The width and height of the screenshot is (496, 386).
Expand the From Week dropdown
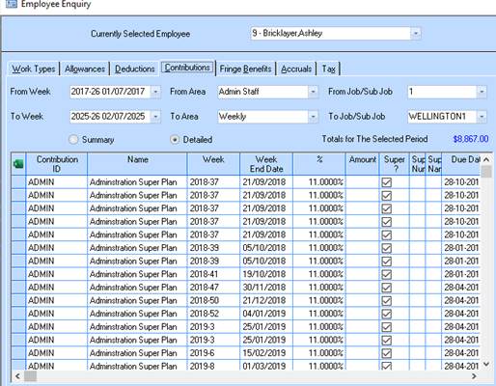[x=155, y=92]
